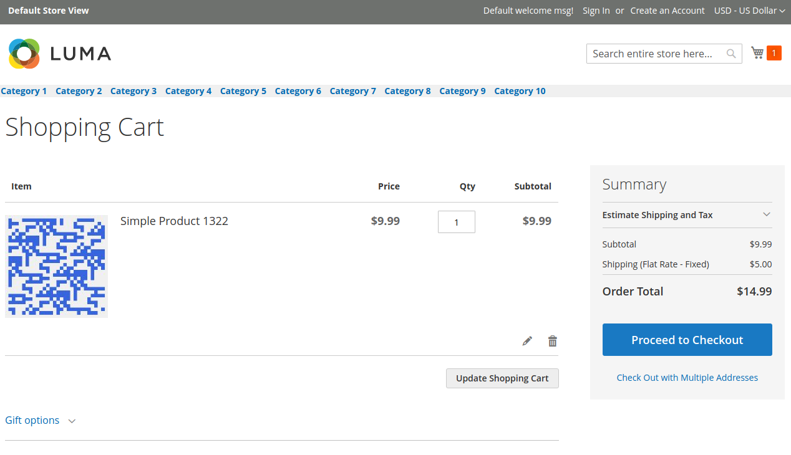Image resolution: width=791 pixels, height=455 pixels.
Task: Follow Check Out with Multiple Addresses link
Action: [x=687, y=378]
